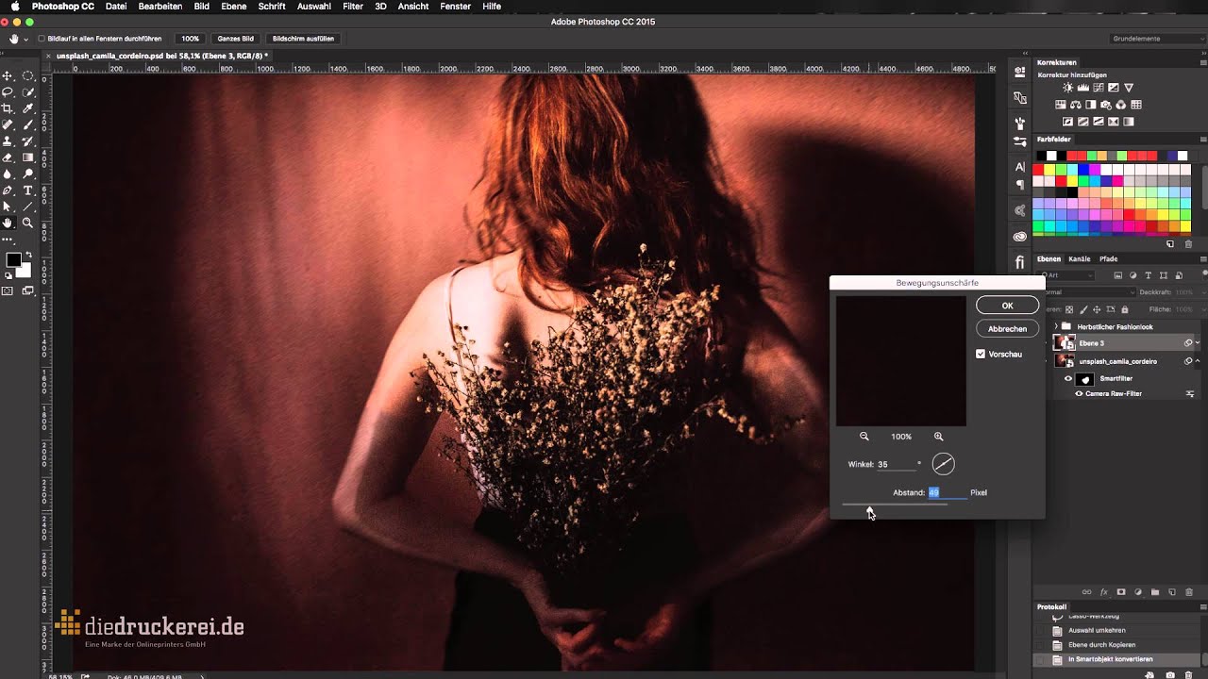The image size is (1208, 679).
Task: Select the Blur tool
Action: 8,174
